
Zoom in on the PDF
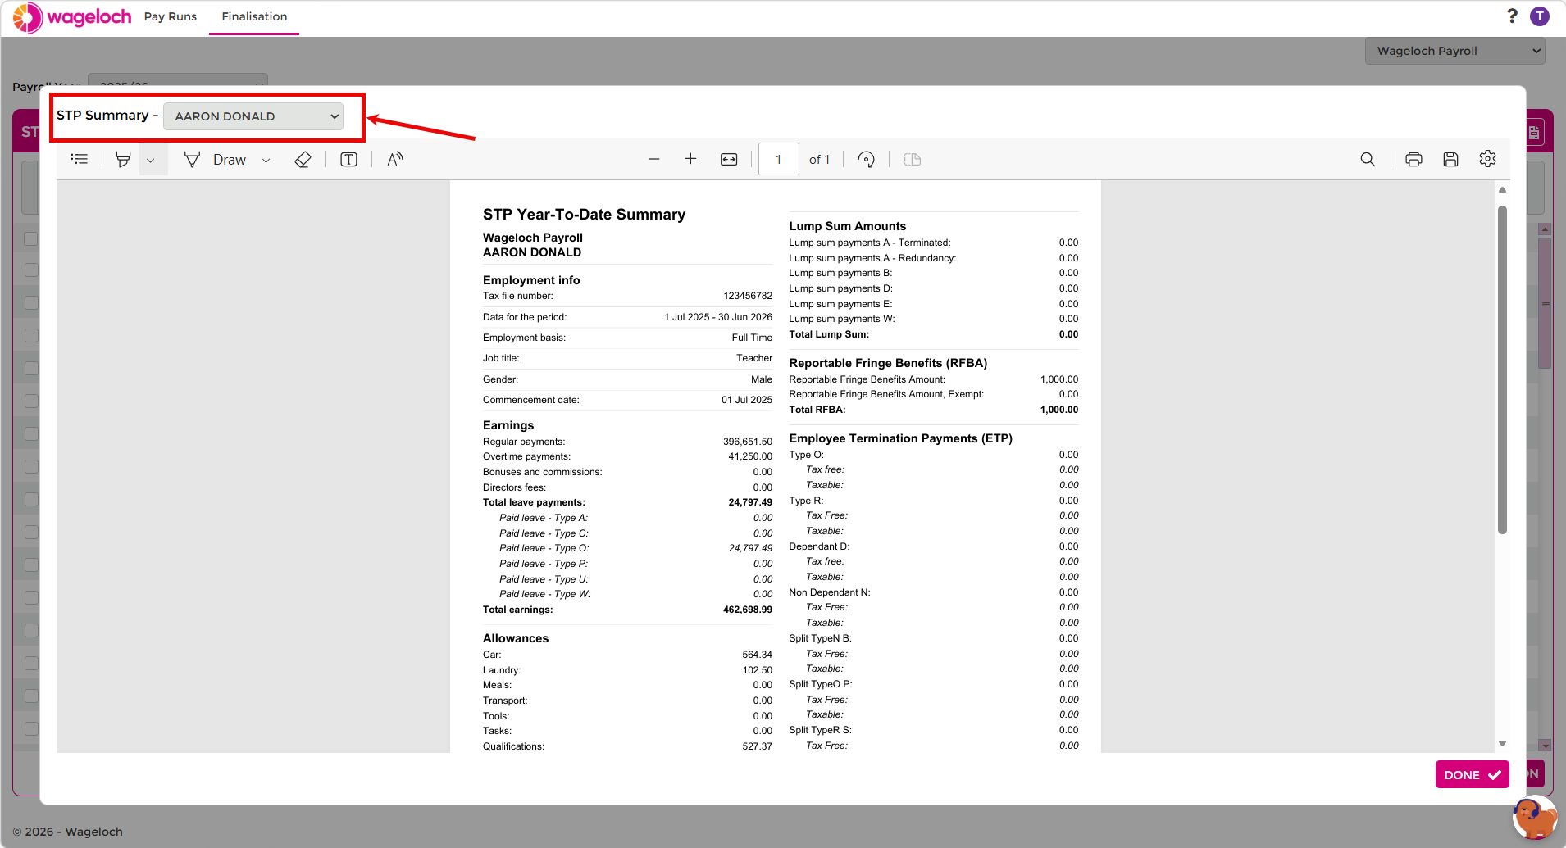(x=690, y=159)
